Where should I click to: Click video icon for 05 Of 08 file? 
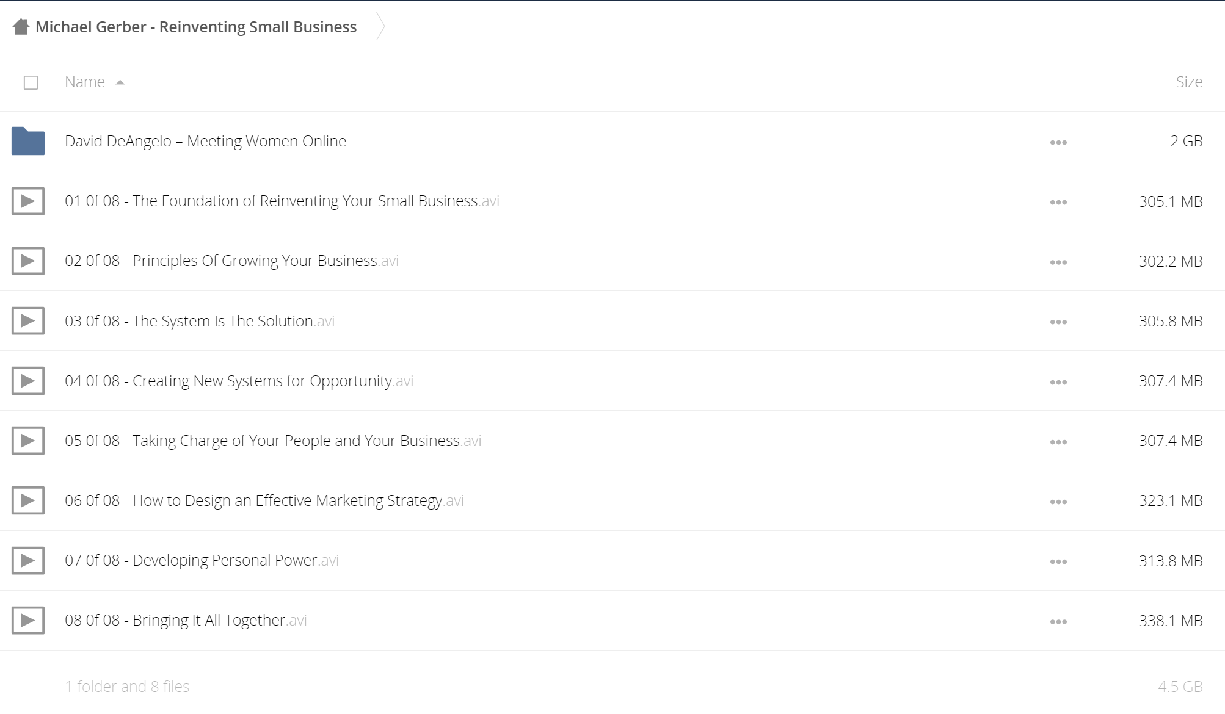click(28, 441)
